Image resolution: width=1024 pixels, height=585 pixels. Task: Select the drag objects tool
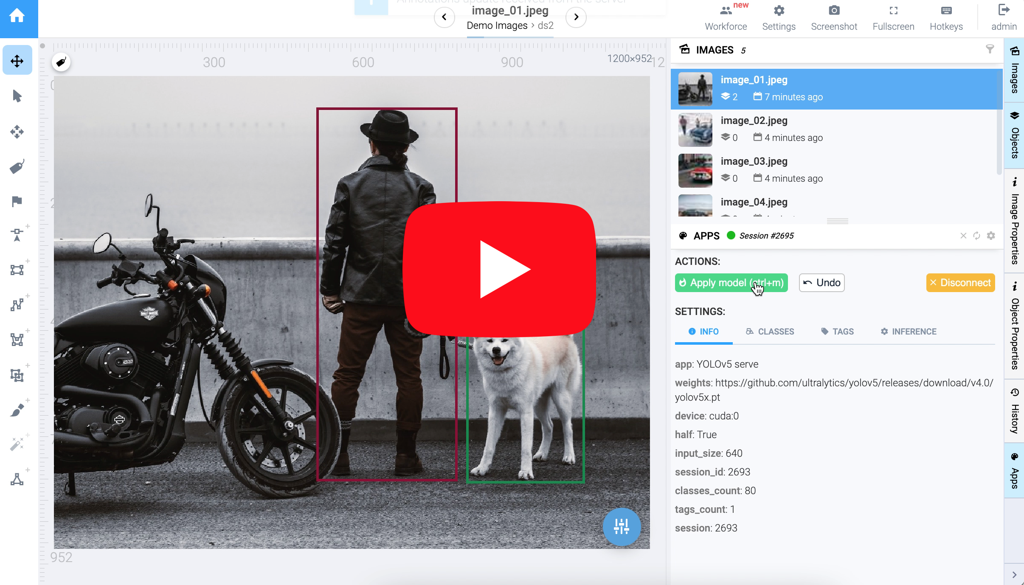click(x=17, y=132)
